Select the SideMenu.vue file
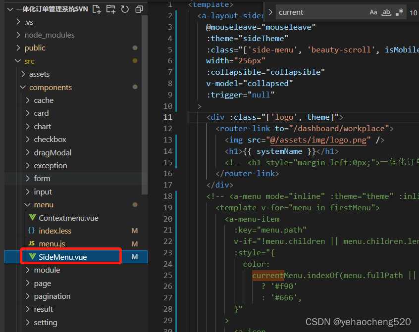The width and height of the screenshot is (419, 332). click(x=76, y=257)
